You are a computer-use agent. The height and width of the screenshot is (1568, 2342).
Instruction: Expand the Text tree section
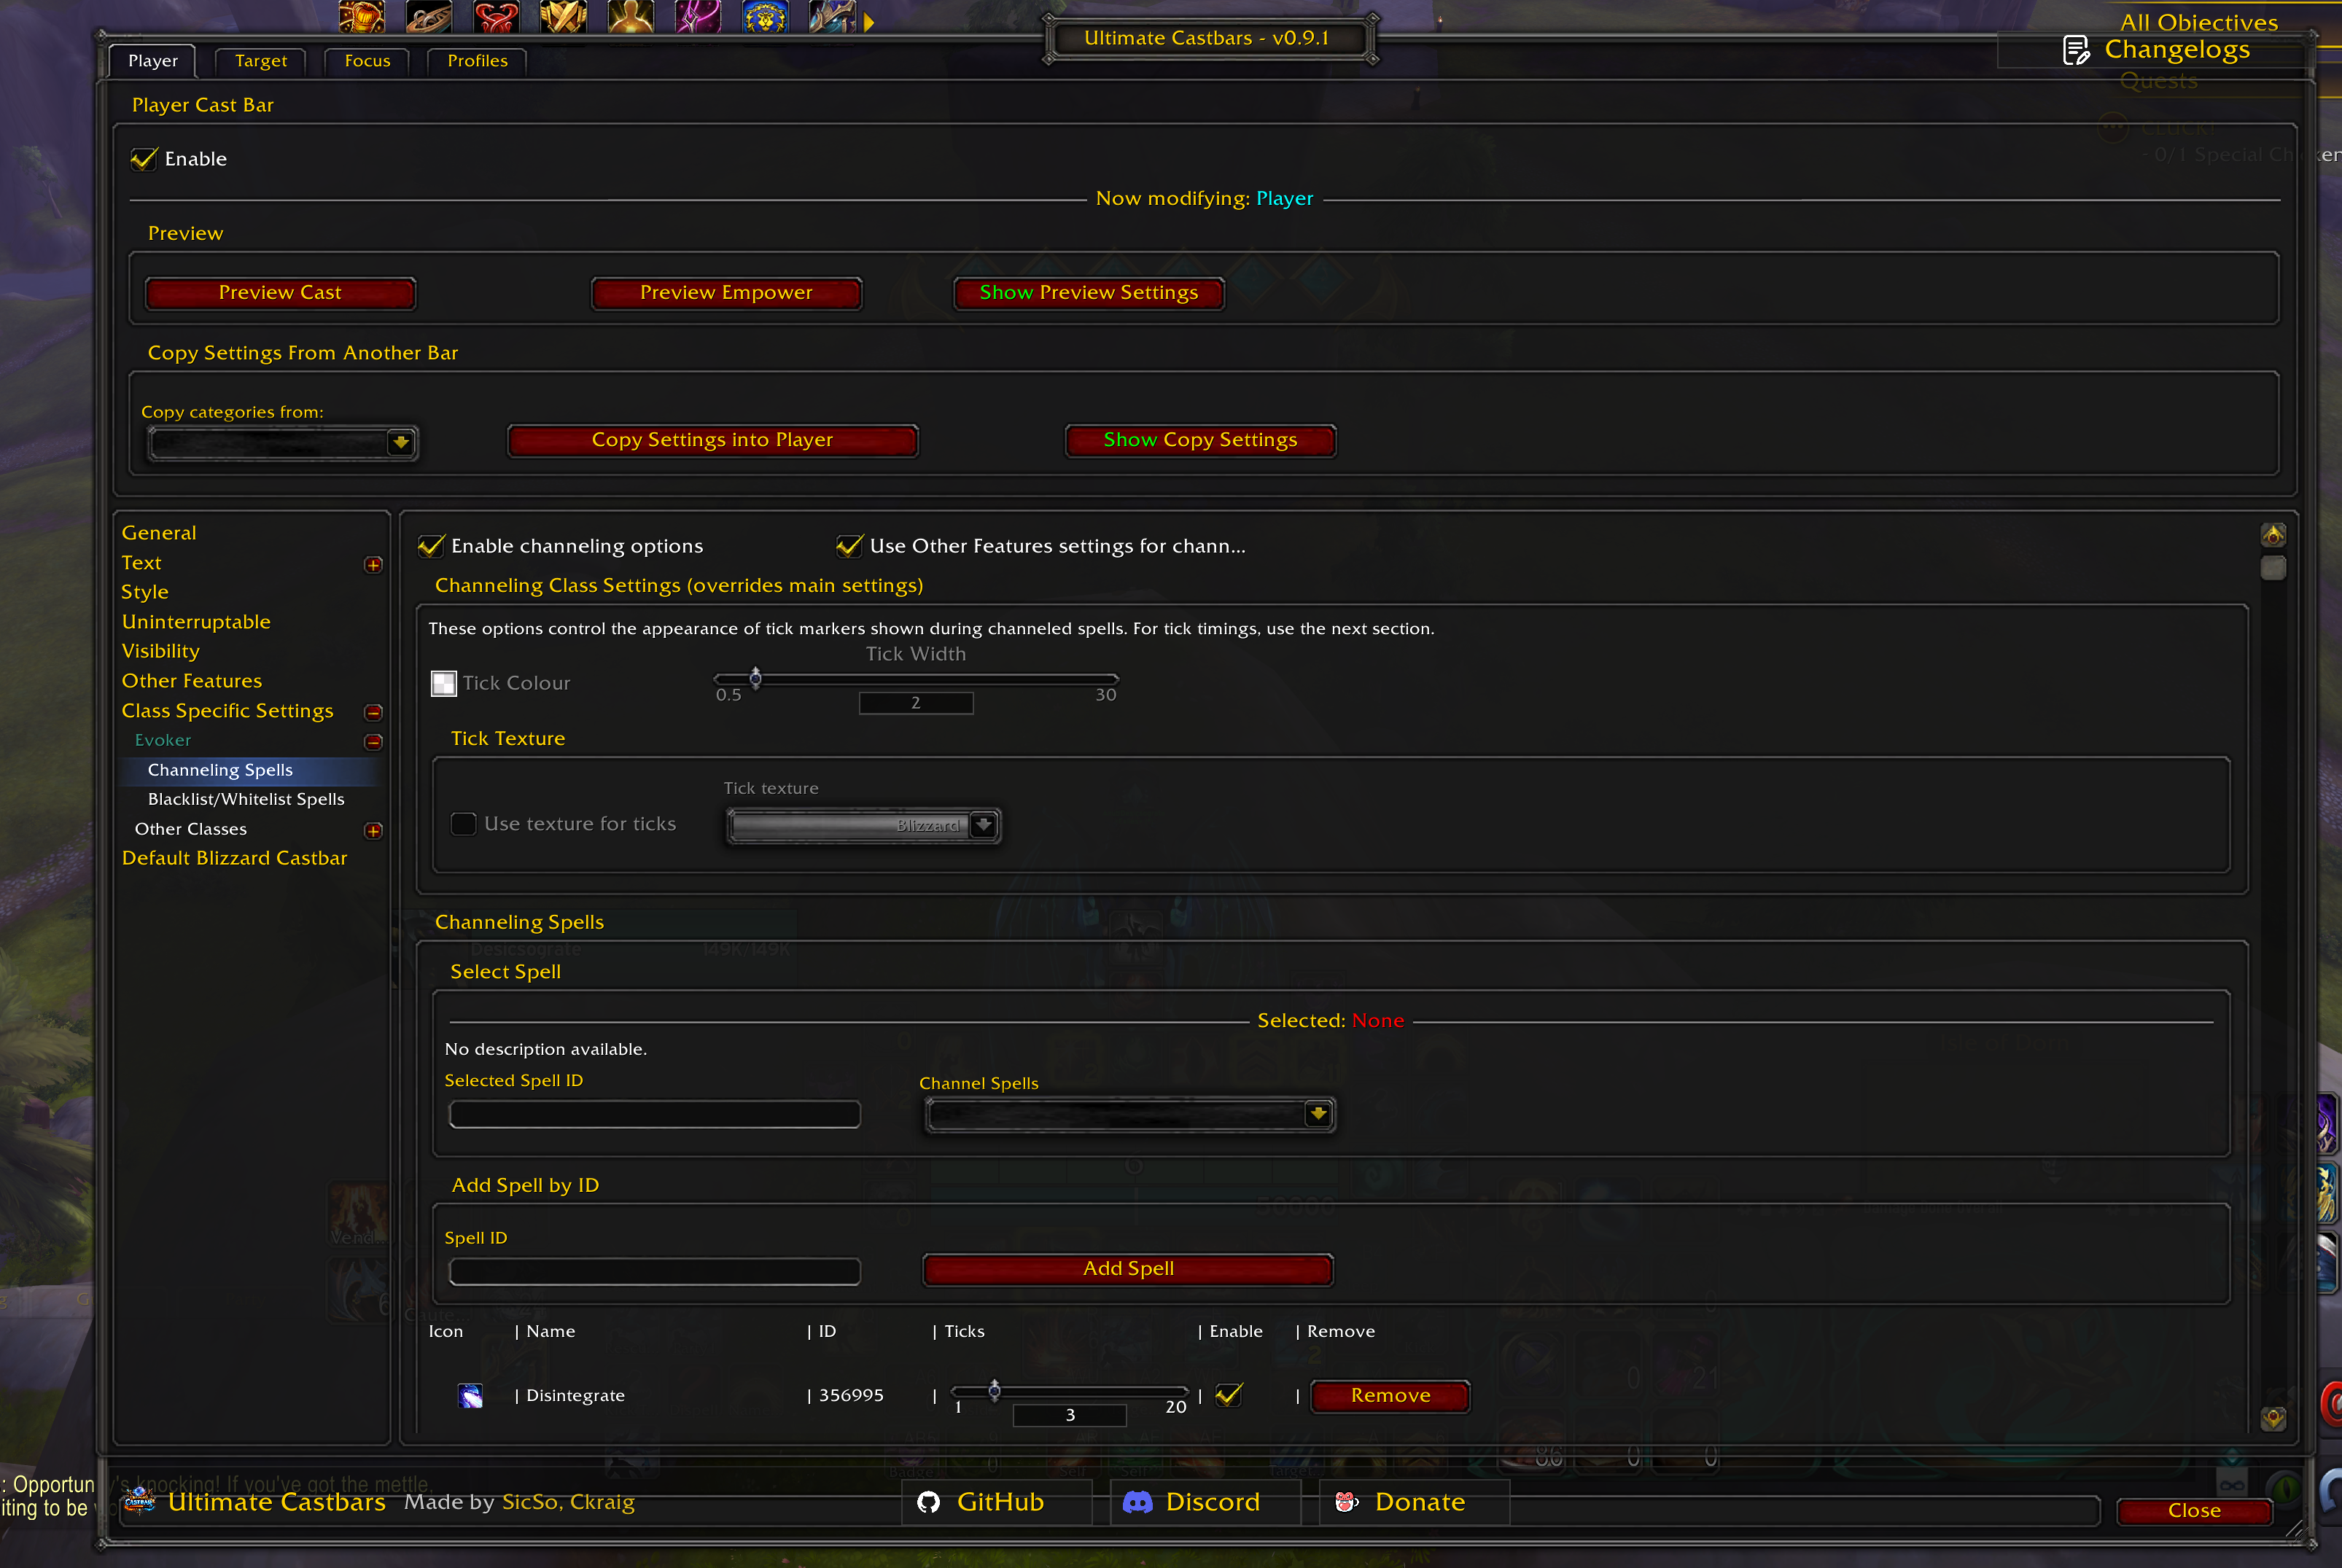click(373, 565)
